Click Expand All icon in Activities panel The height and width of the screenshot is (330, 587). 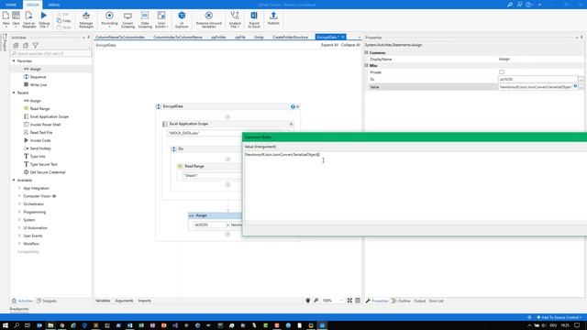tap(16, 46)
